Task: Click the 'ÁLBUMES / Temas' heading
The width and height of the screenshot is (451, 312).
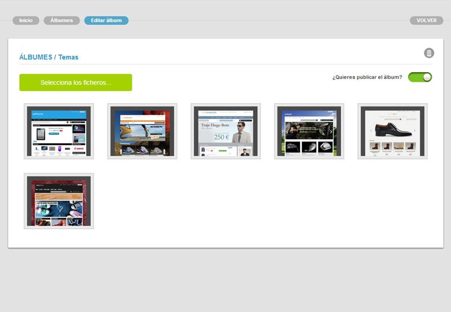Action: (x=48, y=57)
